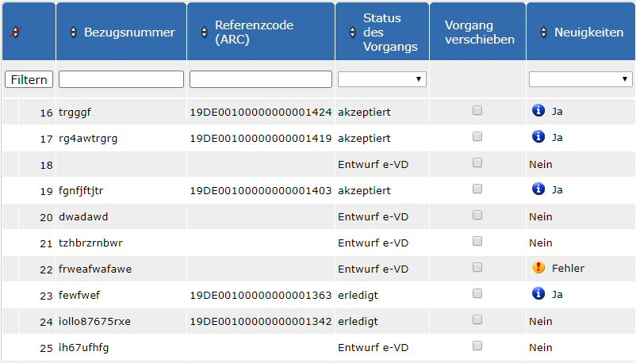Screen dimensions: 636x363
Task: Click info icon in row 16 trgggf
Action: 538,110
